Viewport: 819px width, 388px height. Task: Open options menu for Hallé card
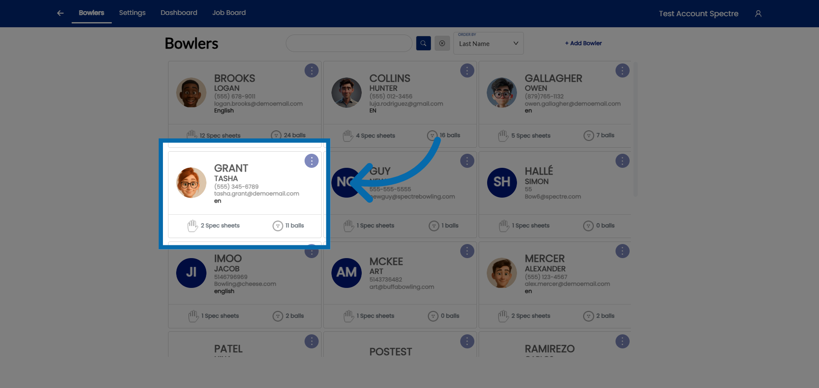coord(622,161)
